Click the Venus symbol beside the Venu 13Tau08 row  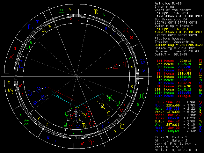click(200, 112)
